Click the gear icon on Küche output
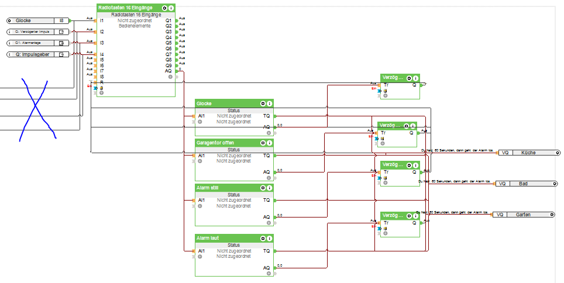This screenshot has width=564, height=283. [558, 153]
